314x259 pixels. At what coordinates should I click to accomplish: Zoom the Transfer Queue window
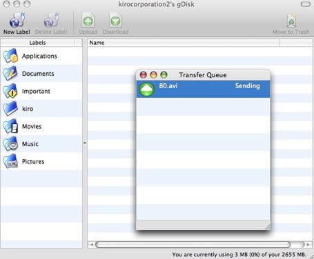(x=164, y=75)
